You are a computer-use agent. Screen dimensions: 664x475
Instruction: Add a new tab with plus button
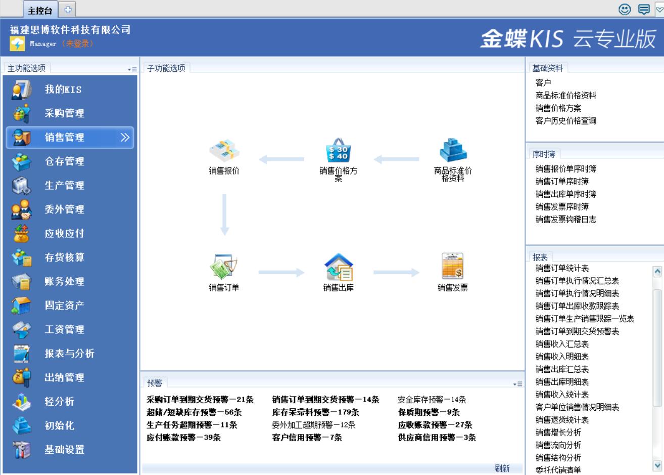(68, 10)
